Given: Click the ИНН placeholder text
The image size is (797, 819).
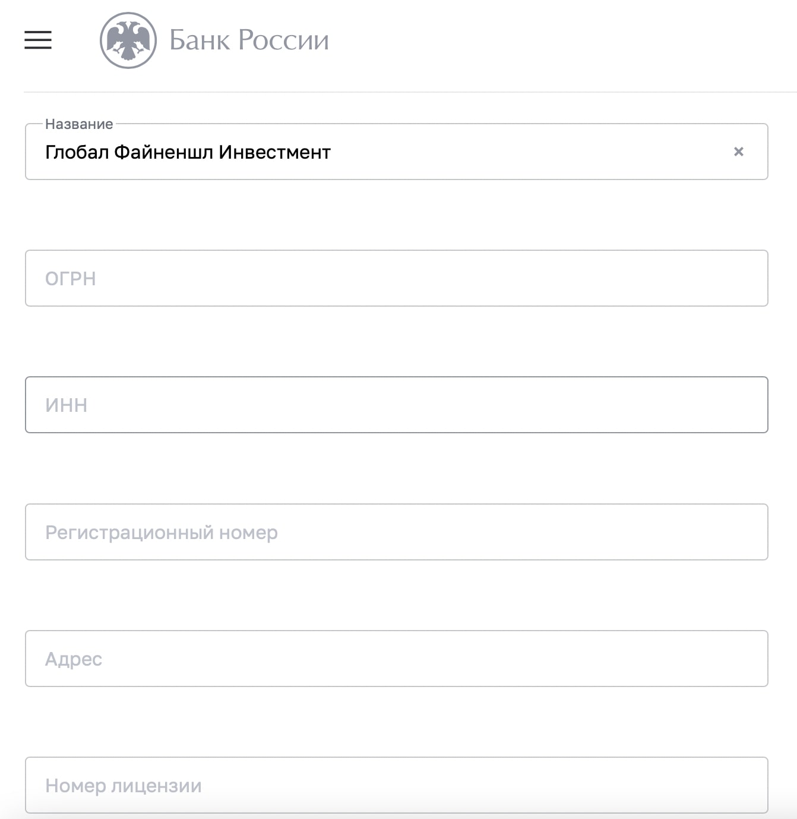Looking at the screenshot, I should coord(66,405).
